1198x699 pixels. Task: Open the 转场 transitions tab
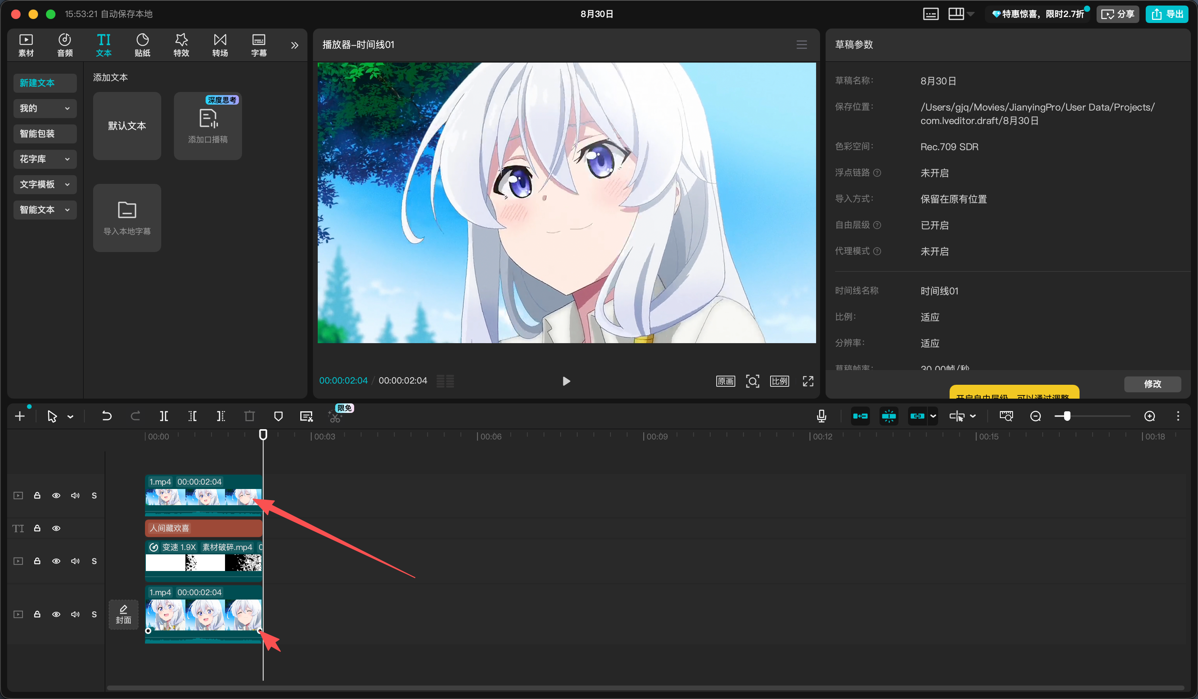[x=220, y=45]
